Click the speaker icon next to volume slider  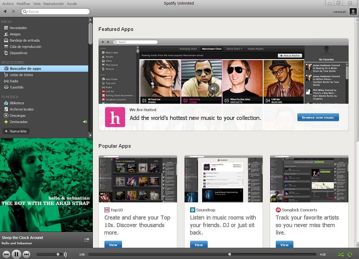click(65, 255)
